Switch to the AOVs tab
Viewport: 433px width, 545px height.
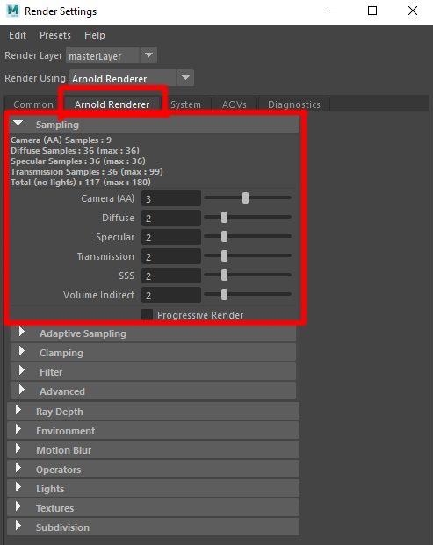coord(235,104)
